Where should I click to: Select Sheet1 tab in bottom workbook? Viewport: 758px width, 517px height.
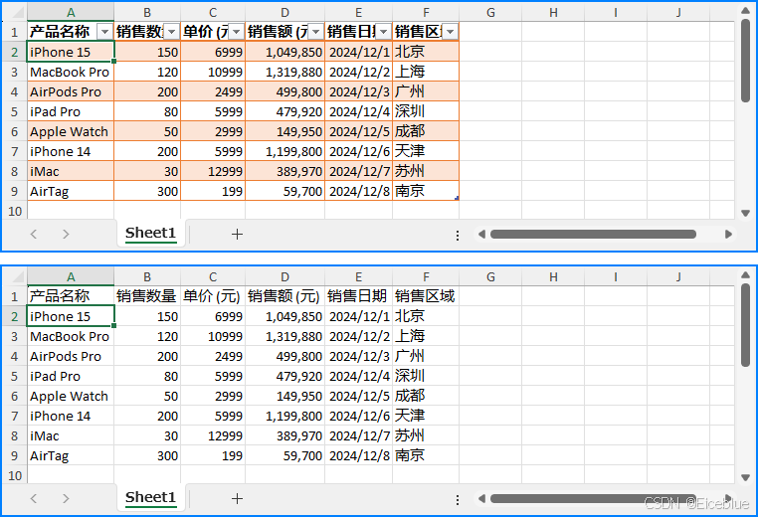pos(150,498)
